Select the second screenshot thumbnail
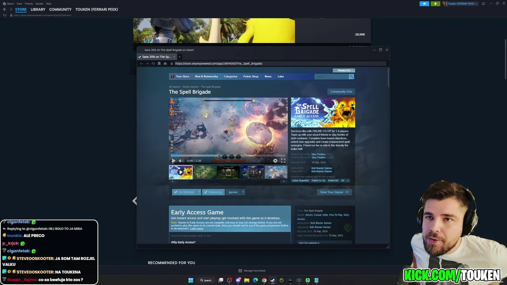This screenshot has height=285, width=507. tap(205, 172)
